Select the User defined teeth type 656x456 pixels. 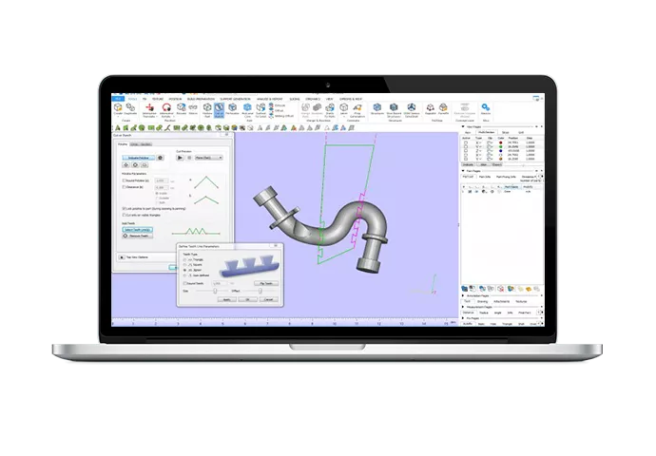pos(185,275)
